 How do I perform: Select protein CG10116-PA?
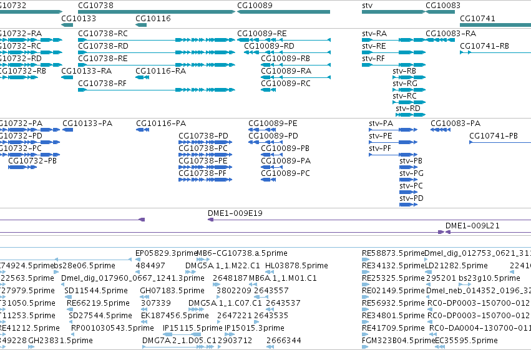point(142,130)
